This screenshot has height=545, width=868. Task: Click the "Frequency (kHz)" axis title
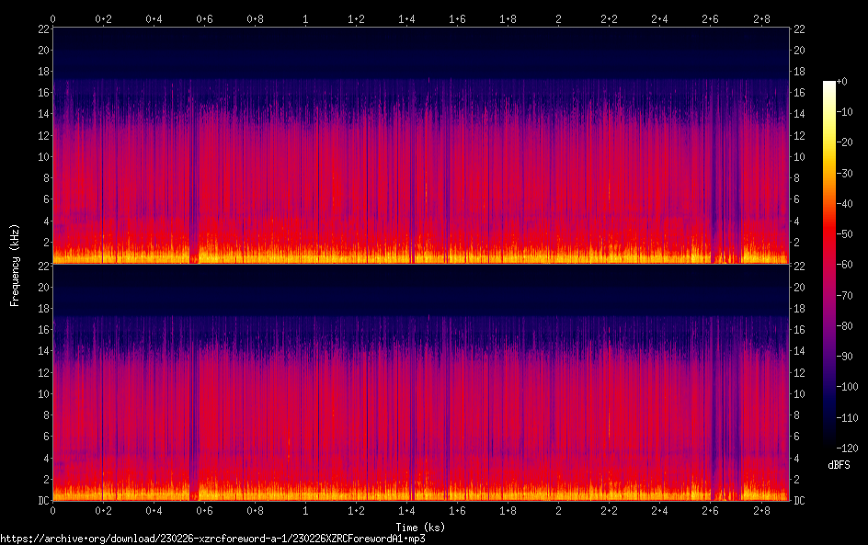[15, 265]
